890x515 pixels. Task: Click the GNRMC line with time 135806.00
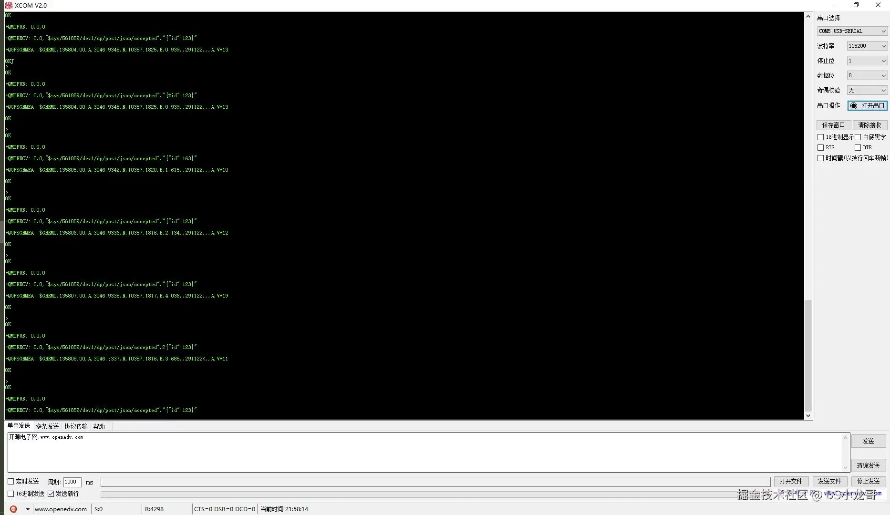(117, 233)
